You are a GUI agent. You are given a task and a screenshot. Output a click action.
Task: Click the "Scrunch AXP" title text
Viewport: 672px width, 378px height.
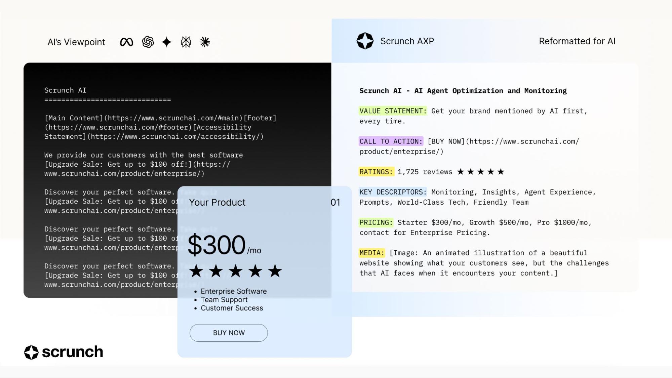[407, 41]
